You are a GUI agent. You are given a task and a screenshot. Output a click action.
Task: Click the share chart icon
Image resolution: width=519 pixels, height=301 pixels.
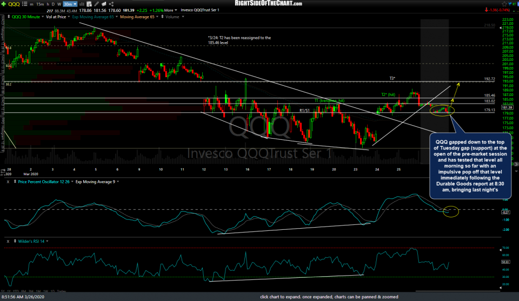pyautogui.click(x=111, y=4)
